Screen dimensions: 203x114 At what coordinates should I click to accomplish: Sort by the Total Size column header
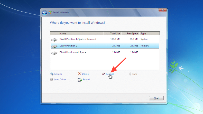(112, 33)
